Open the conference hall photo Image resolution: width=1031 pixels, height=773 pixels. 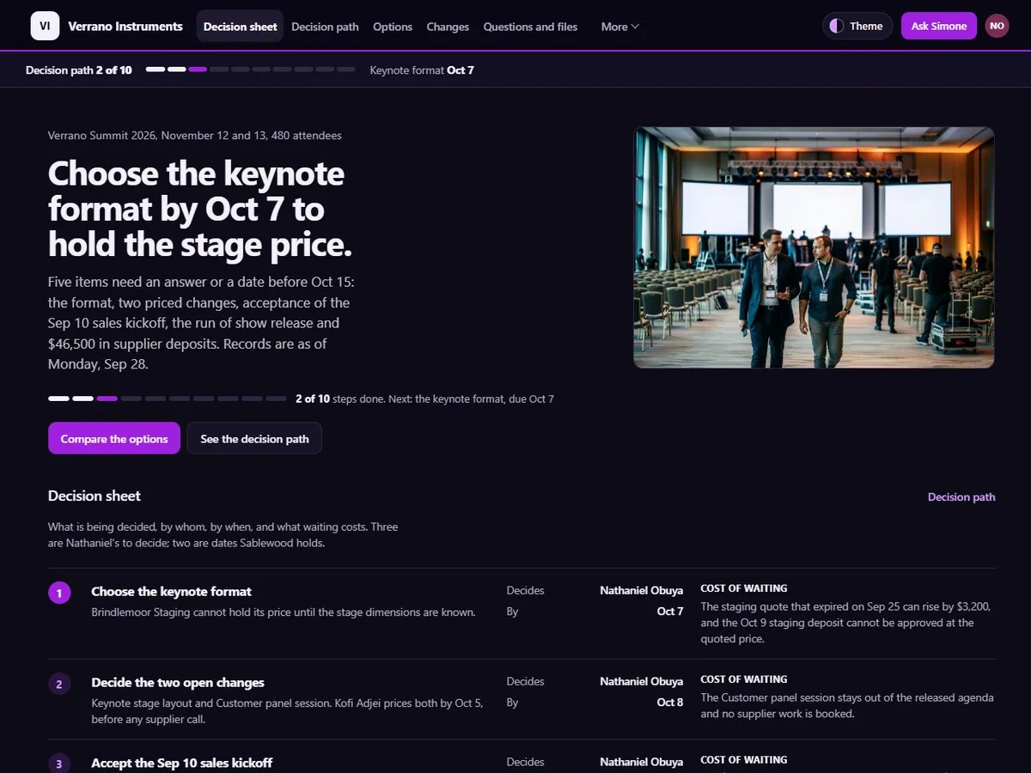[814, 247]
